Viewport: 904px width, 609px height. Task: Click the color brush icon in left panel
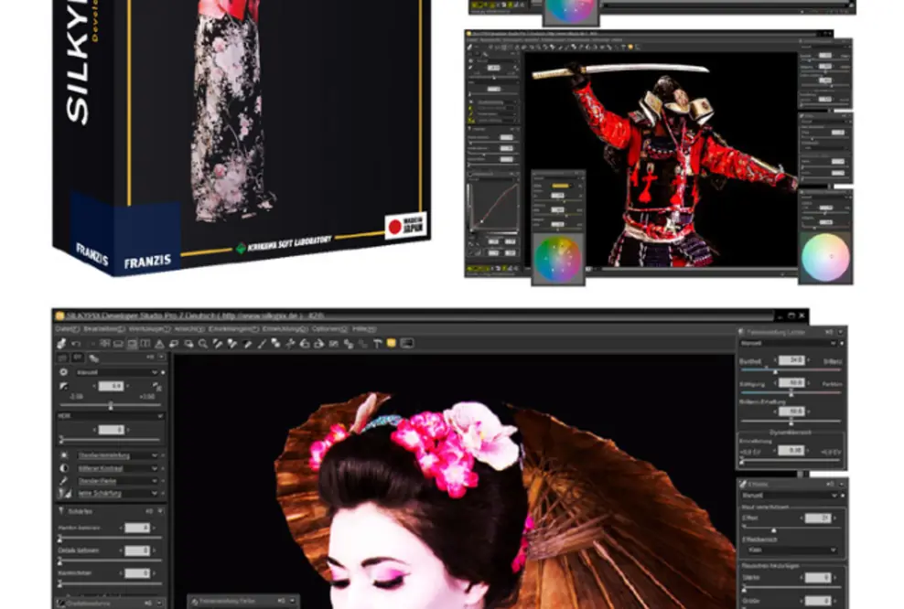63,480
